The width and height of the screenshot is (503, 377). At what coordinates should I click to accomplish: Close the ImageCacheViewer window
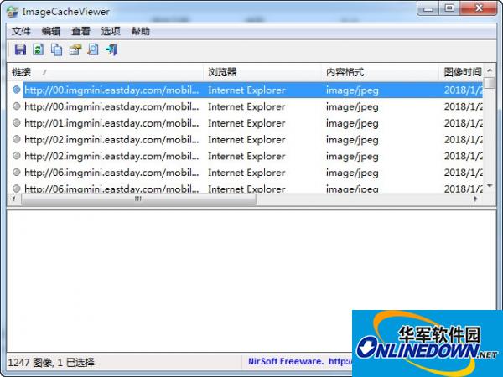479,8
